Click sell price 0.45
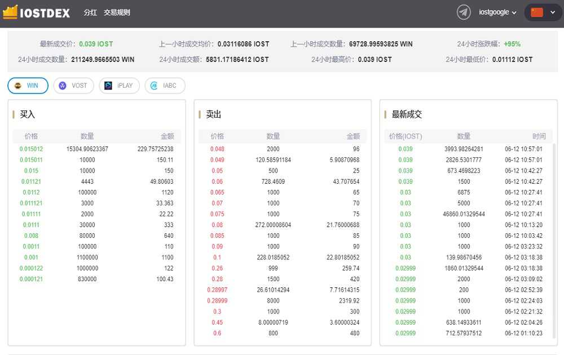 coord(217,322)
